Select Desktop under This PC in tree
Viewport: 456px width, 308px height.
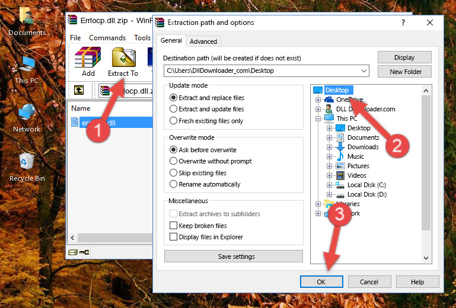(x=359, y=128)
